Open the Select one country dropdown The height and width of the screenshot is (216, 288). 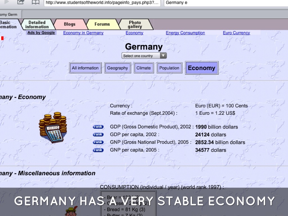point(144,56)
